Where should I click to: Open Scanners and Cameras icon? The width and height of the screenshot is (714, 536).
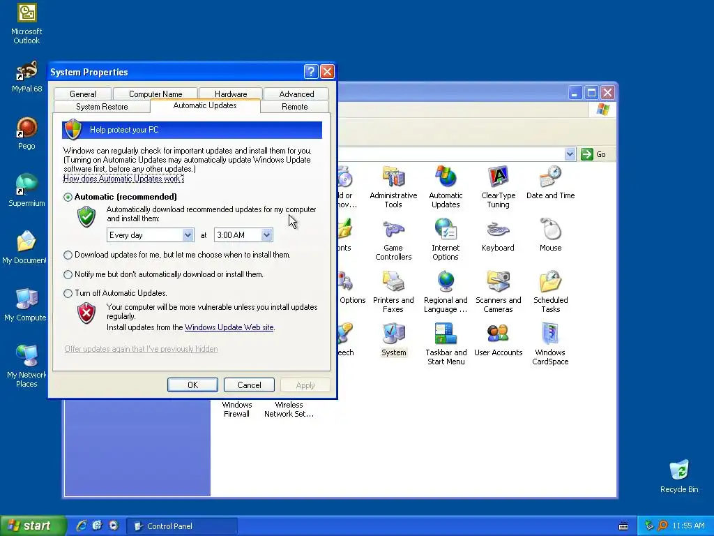coord(498,292)
